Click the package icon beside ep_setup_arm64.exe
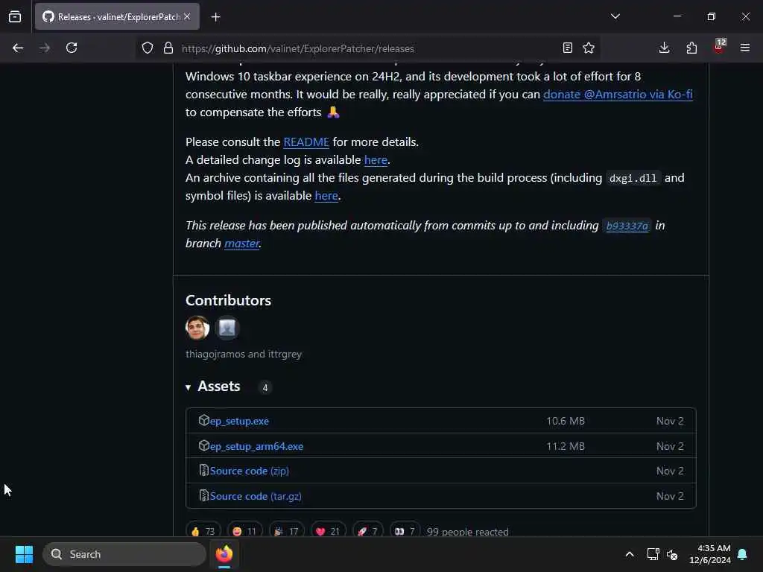The height and width of the screenshot is (572, 763). tap(204, 445)
